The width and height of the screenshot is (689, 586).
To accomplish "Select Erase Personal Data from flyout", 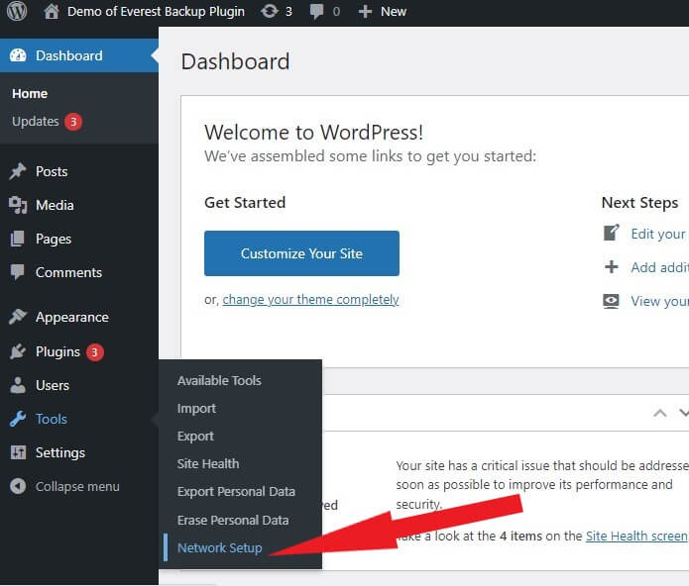I will (x=233, y=520).
